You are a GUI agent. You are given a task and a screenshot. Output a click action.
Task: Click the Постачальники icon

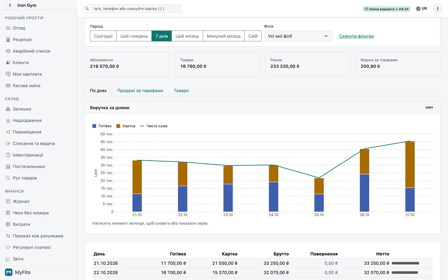(8, 166)
